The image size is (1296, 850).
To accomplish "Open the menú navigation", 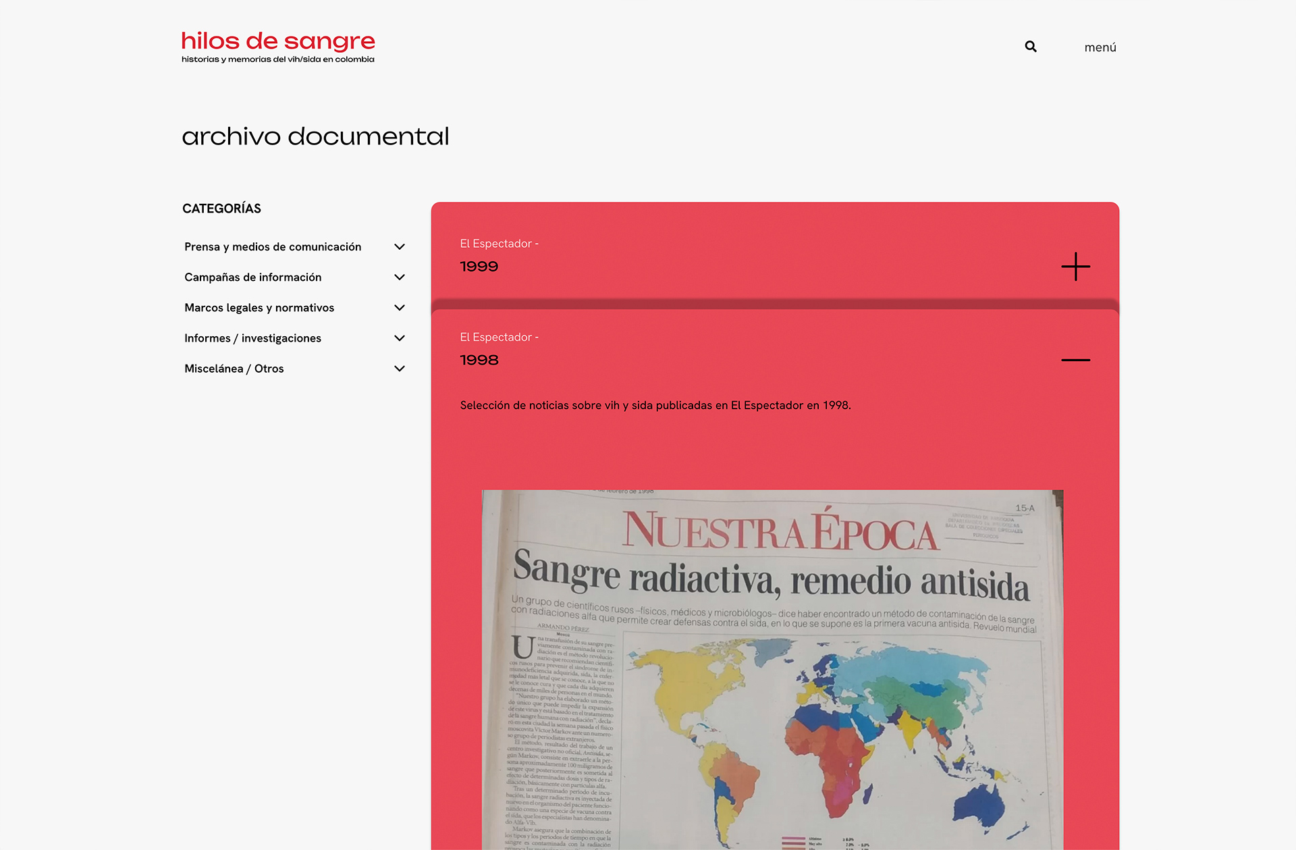I will click(1100, 47).
